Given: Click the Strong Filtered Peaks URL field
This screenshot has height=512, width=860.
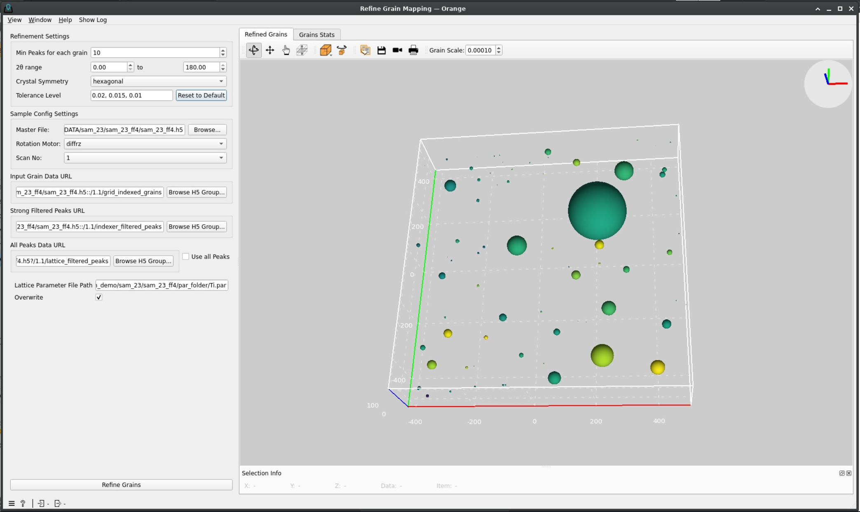Looking at the screenshot, I should point(90,227).
